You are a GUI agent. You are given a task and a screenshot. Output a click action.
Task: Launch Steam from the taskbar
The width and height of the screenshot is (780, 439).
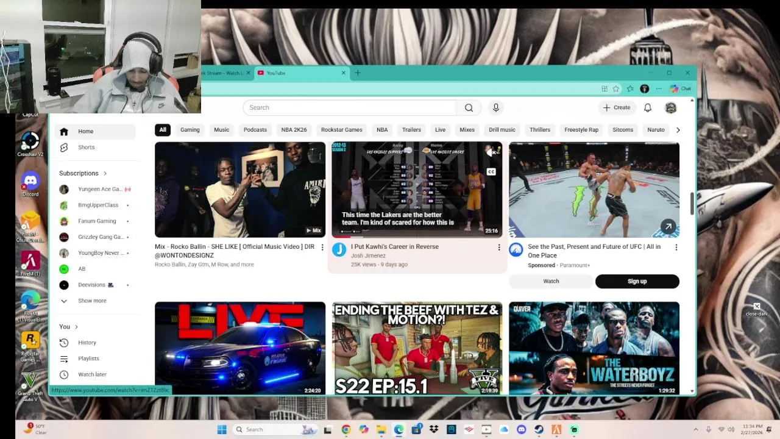(539, 429)
